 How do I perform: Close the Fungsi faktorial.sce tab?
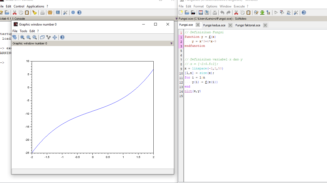(265, 25)
